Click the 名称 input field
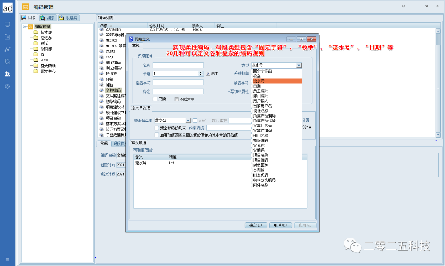Screen dimensions: 445x266 point(178,65)
